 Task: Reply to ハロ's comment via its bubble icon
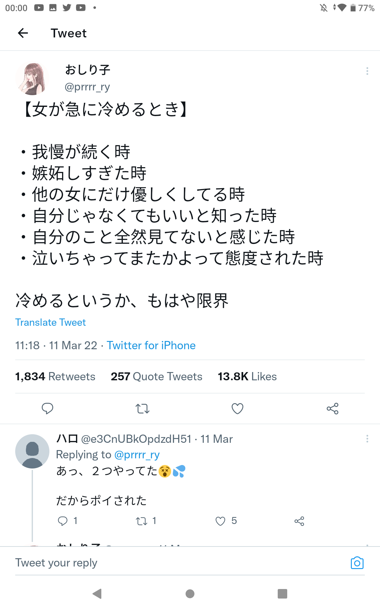[63, 521]
